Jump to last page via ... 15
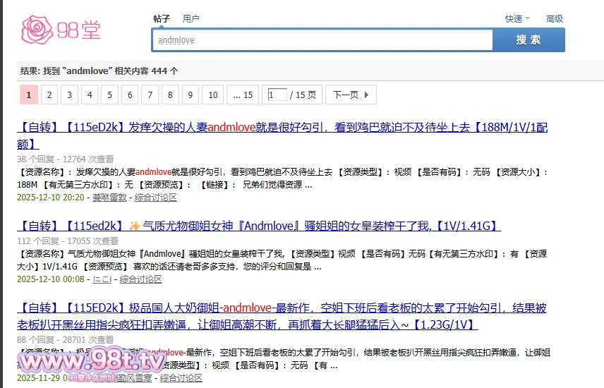The width and height of the screenshot is (604, 388). pyautogui.click(x=242, y=95)
